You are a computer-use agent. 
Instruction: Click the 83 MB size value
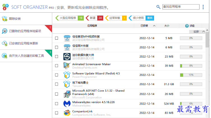[169, 113]
